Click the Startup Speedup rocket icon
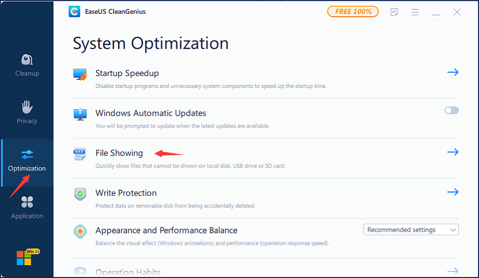This screenshot has height=278, width=479. tap(80, 75)
